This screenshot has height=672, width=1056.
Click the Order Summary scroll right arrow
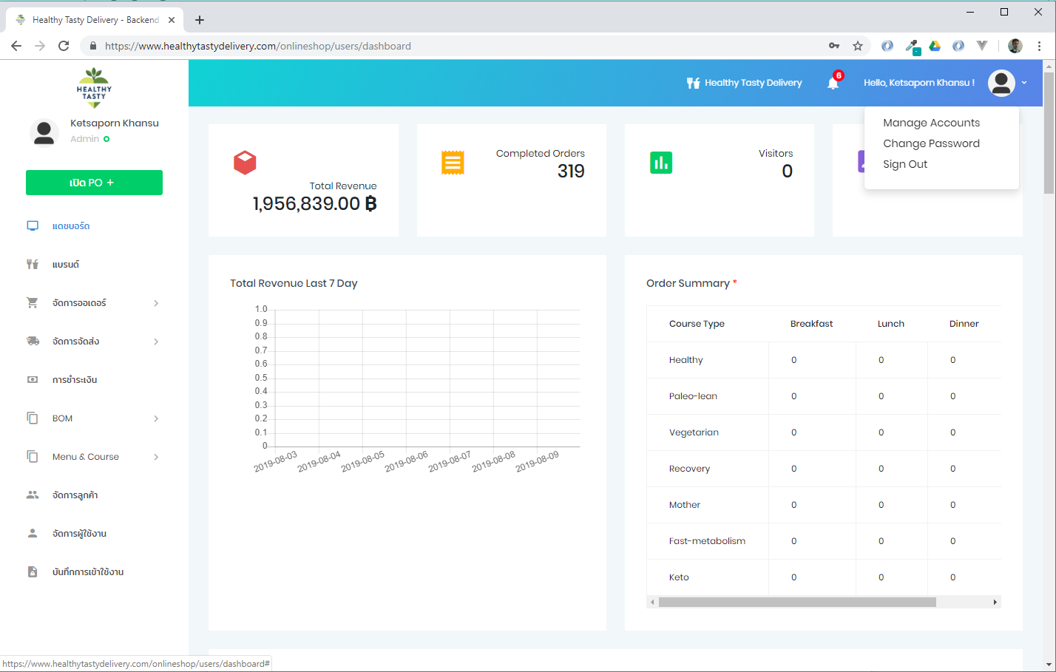995,602
